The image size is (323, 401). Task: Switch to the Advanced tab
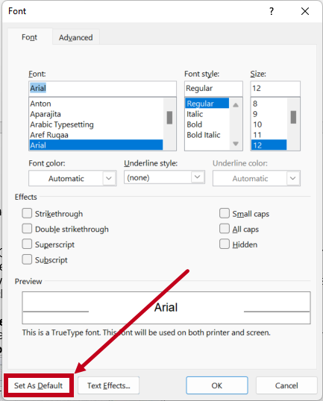click(76, 37)
